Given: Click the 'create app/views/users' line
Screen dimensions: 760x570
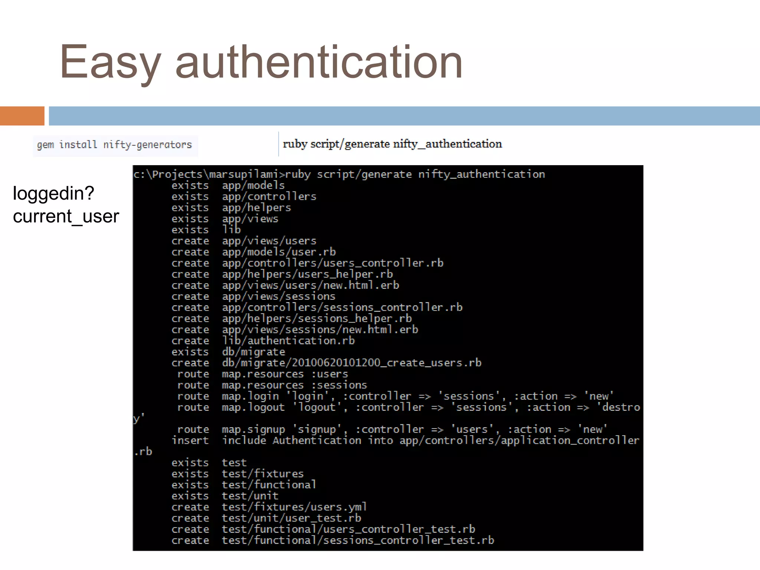Looking at the screenshot, I should point(244,241).
